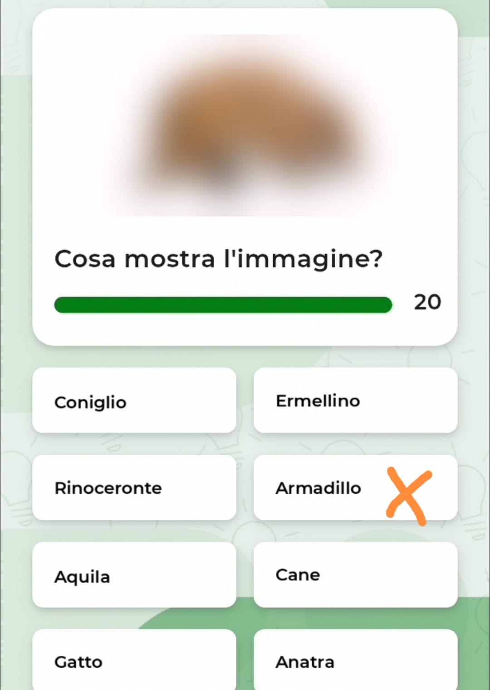490x690 pixels.
Task: Click the 'Cosa mostra l'immagine?' question text
Action: pyautogui.click(x=219, y=259)
